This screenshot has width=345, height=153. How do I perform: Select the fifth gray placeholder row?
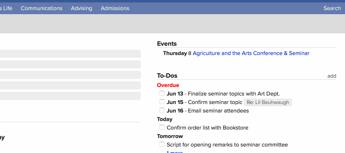(x=70, y=96)
